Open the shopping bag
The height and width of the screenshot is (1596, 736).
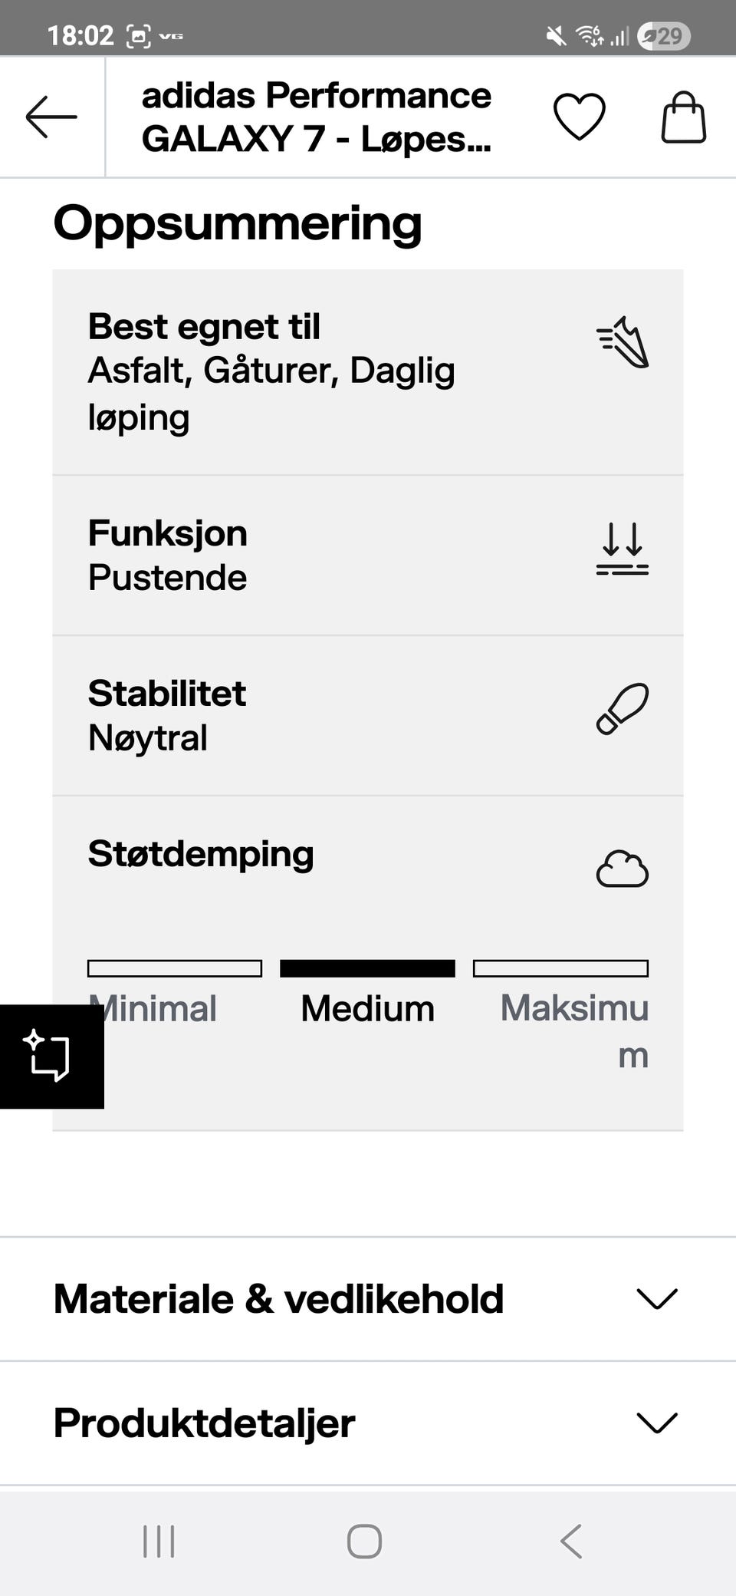(x=683, y=117)
